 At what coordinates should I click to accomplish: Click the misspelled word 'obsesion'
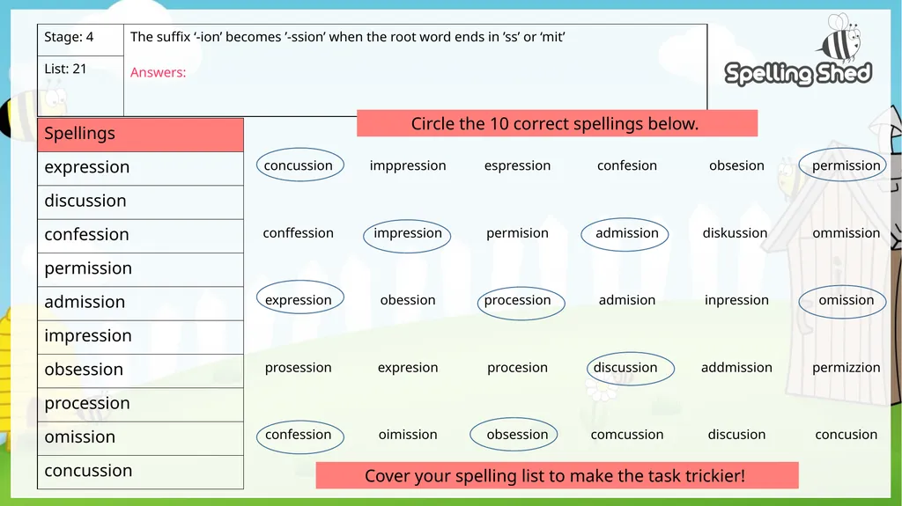(736, 165)
